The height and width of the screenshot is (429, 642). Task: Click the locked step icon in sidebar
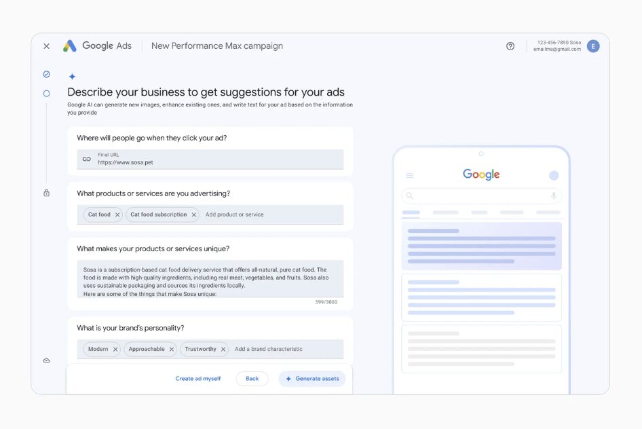(x=46, y=193)
